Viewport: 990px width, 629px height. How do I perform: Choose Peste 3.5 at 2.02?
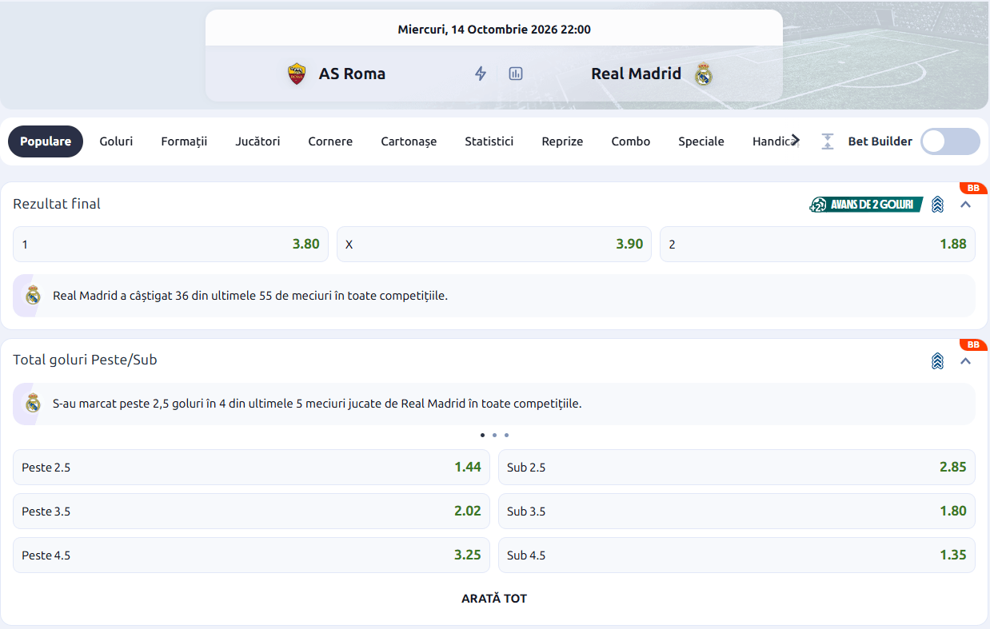pyautogui.click(x=251, y=511)
